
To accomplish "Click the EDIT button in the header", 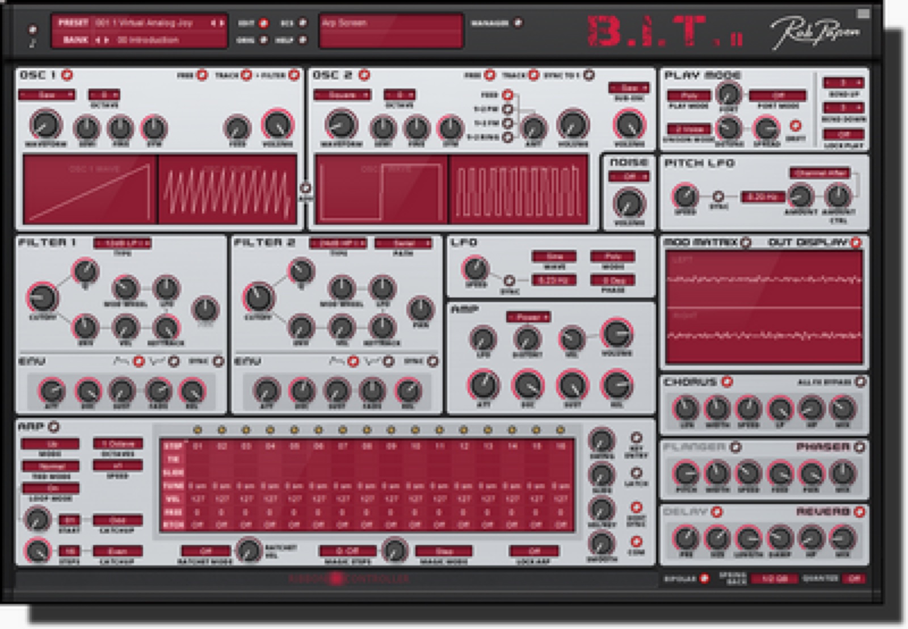I will tap(263, 23).
